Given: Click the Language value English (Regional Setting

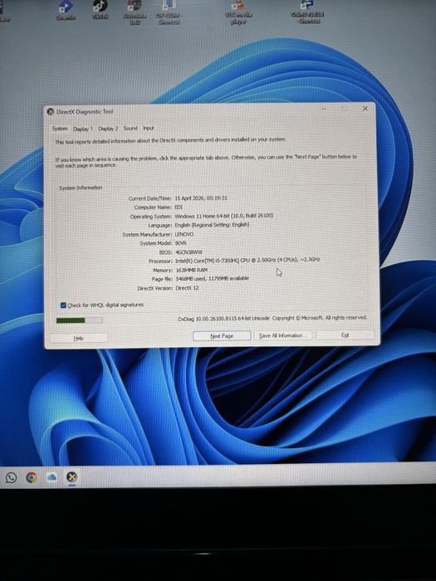Looking at the screenshot, I should pyautogui.click(x=212, y=225).
